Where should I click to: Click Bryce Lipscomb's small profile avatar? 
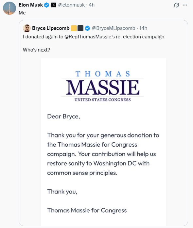(x=27, y=28)
